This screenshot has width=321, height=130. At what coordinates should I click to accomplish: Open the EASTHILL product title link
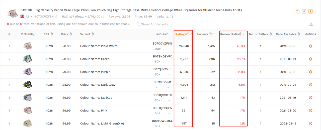[x=131, y=10]
